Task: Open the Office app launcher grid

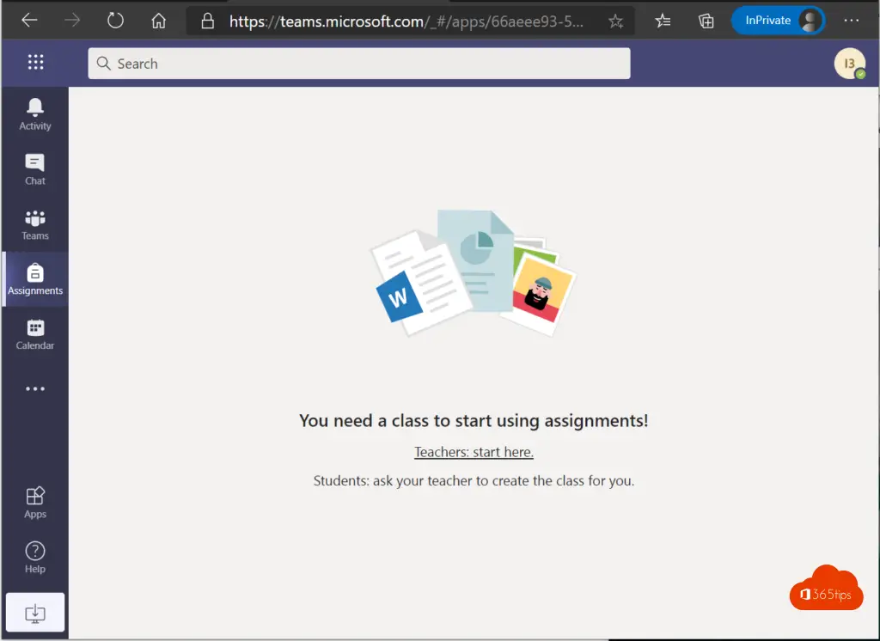Action: pyautogui.click(x=35, y=62)
